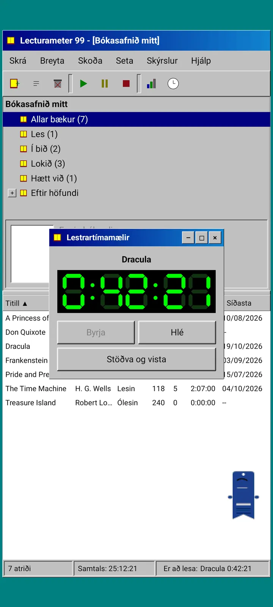Stop reading with the red stop icon
This screenshot has width=273, height=607.
pos(126,83)
